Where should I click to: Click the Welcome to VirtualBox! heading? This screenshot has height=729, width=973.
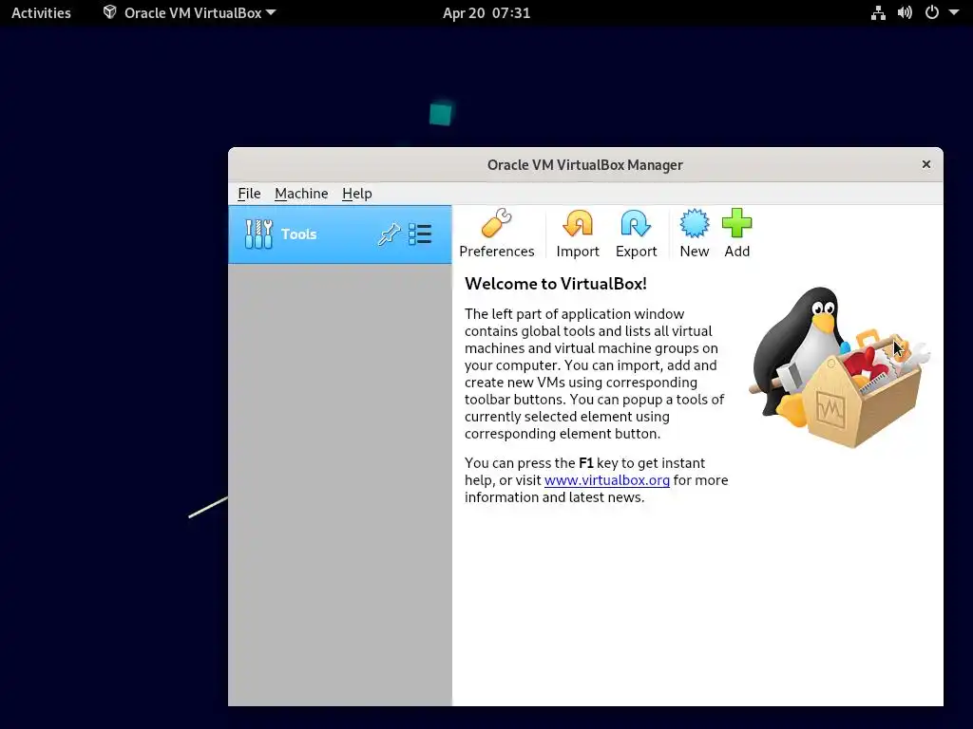click(555, 284)
